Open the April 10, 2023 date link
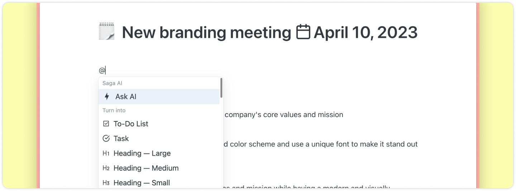The image size is (516, 191). click(365, 32)
